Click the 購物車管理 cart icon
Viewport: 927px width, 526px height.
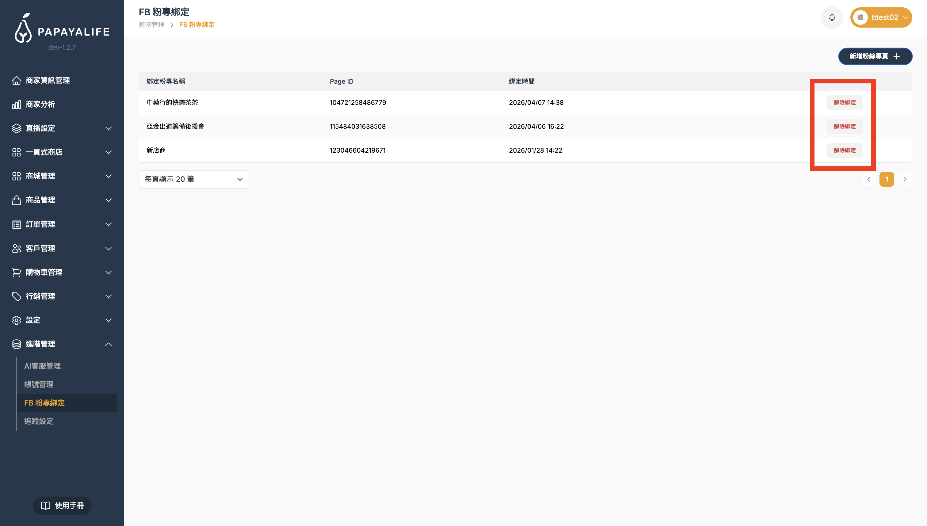pos(16,272)
